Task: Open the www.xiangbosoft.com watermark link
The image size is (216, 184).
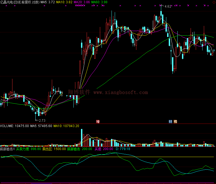Action: coord(120,93)
